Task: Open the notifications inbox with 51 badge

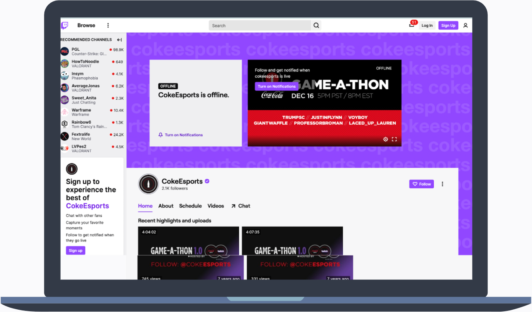Action: tap(412, 25)
